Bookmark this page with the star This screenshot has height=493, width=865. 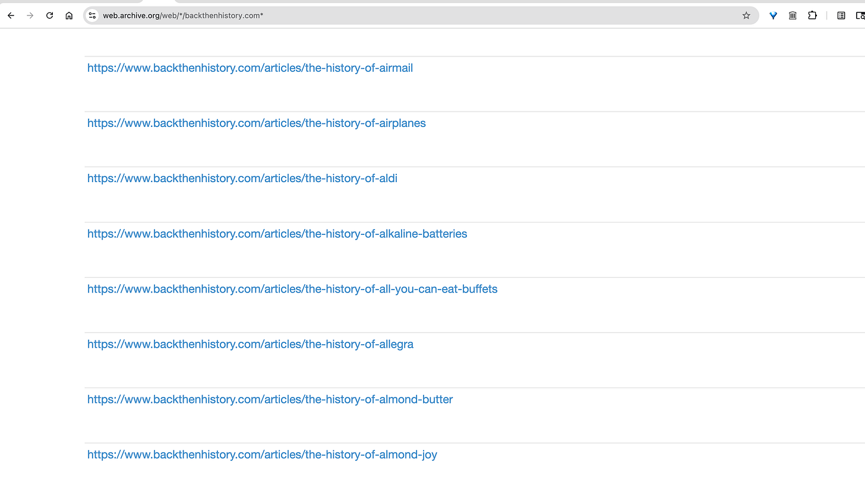click(x=746, y=15)
